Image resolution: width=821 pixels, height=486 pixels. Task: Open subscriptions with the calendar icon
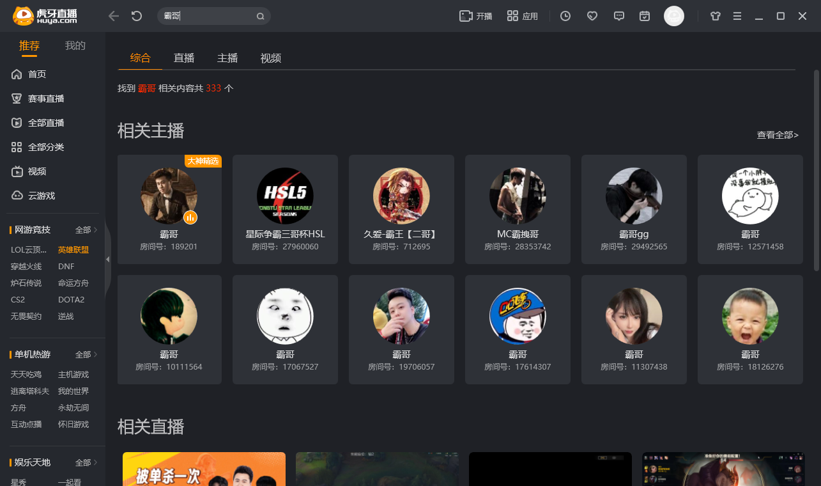[x=644, y=16]
